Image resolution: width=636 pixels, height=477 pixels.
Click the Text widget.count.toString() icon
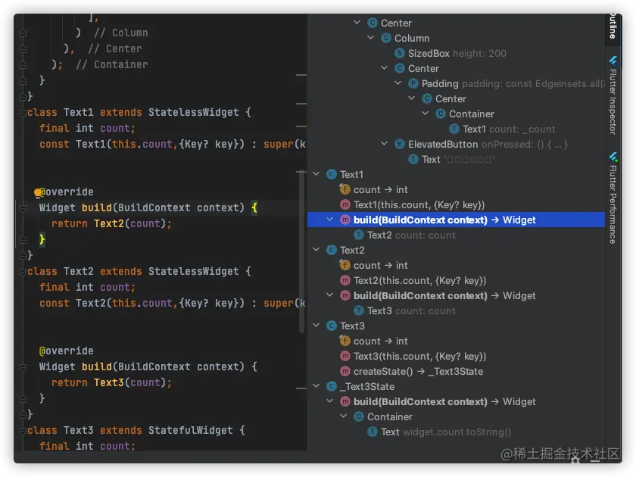tap(373, 432)
